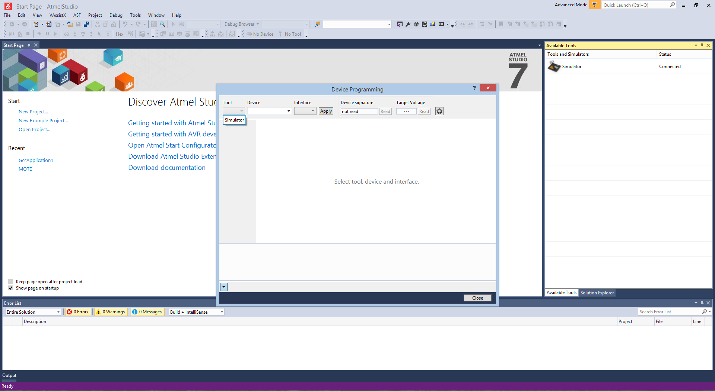Click the Hex display toolbar button
The width and height of the screenshot is (715, 391).
coord(120,34)
